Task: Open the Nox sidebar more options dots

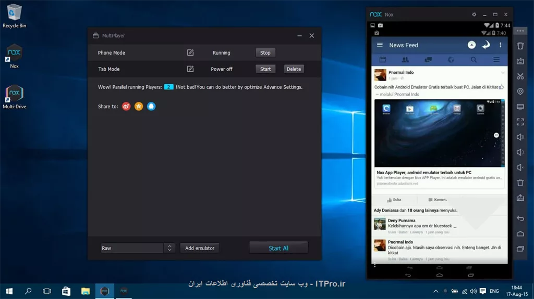Action: point(520,31)
